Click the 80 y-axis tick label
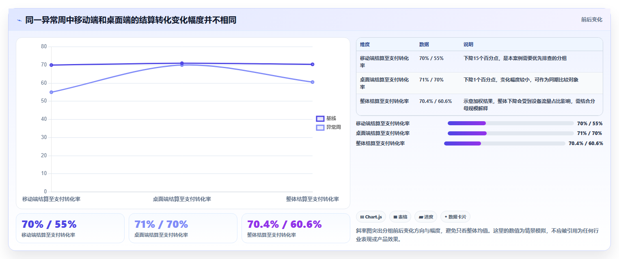 click(x=44, y=47)
